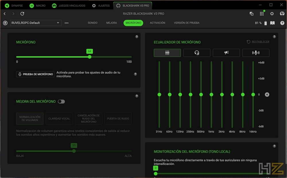Select the microphone boost equalizer preset

tap(256, 53)
